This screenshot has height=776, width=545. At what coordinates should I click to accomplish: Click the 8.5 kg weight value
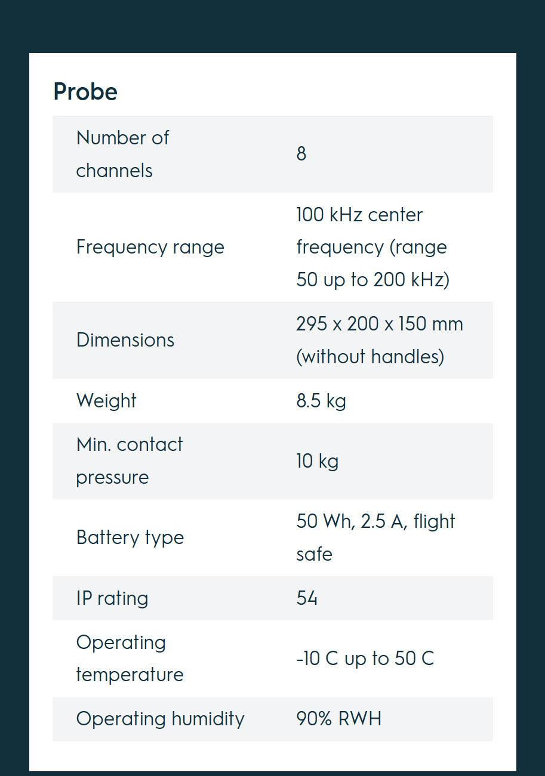pos(321,401)
